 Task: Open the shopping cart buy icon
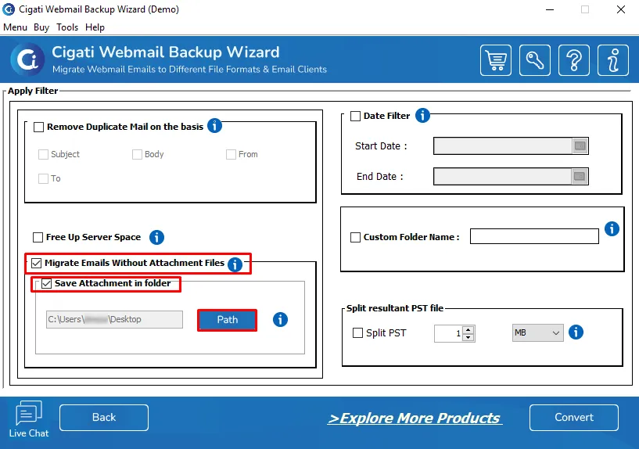[x=496, y=60]
